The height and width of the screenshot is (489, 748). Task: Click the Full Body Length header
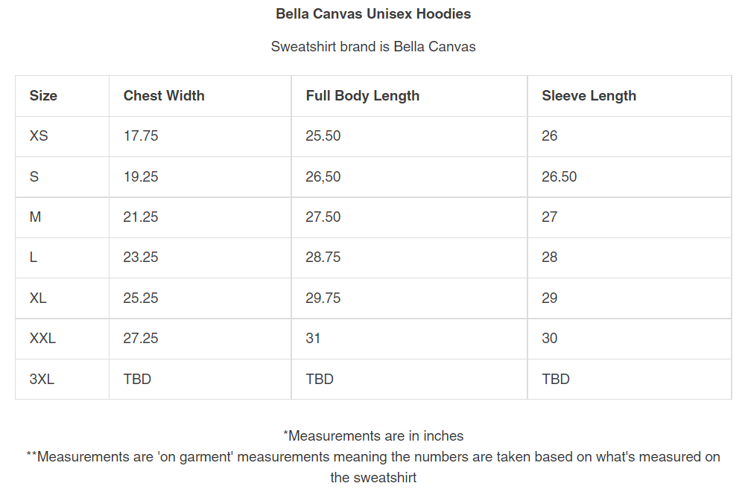[x=362, y=95]
